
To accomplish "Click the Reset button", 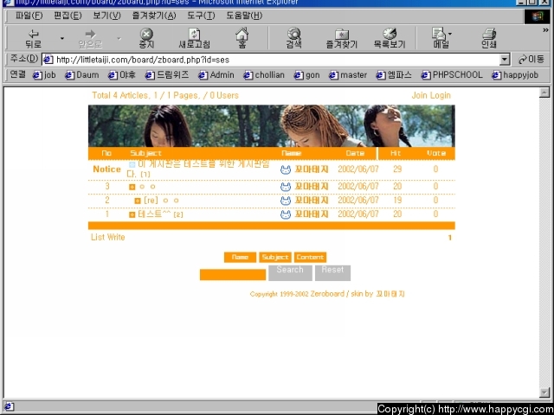I will pos(332,273).
